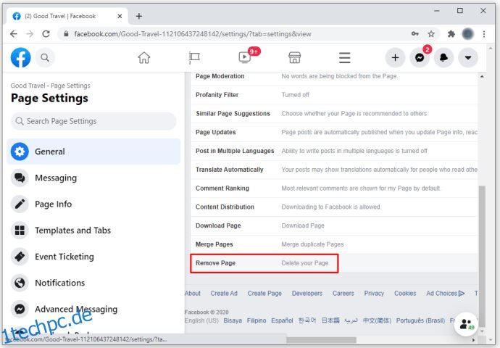The width and height of the screenshot is (500, 348).
Task: Expand the account dropdown arrow
Action: [468, 58]
